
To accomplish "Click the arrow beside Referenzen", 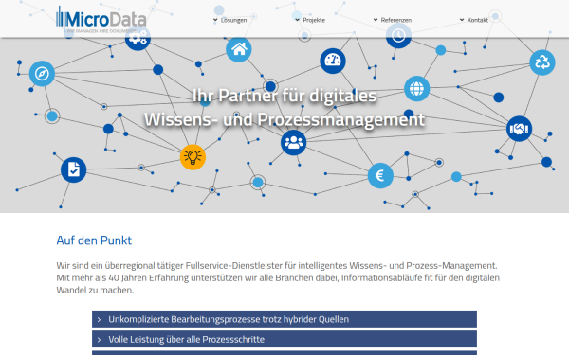I will point(376,20).
